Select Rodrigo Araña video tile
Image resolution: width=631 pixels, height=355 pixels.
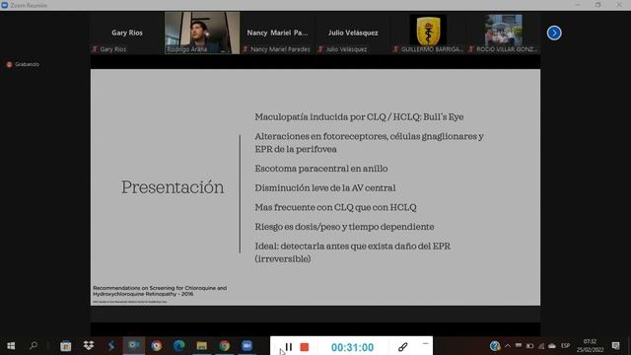[x=202, y=33]
